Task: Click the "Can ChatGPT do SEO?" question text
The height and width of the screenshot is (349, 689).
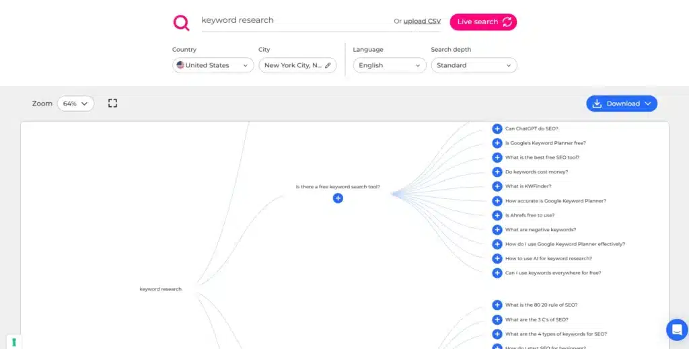Action: coord(532,128)
